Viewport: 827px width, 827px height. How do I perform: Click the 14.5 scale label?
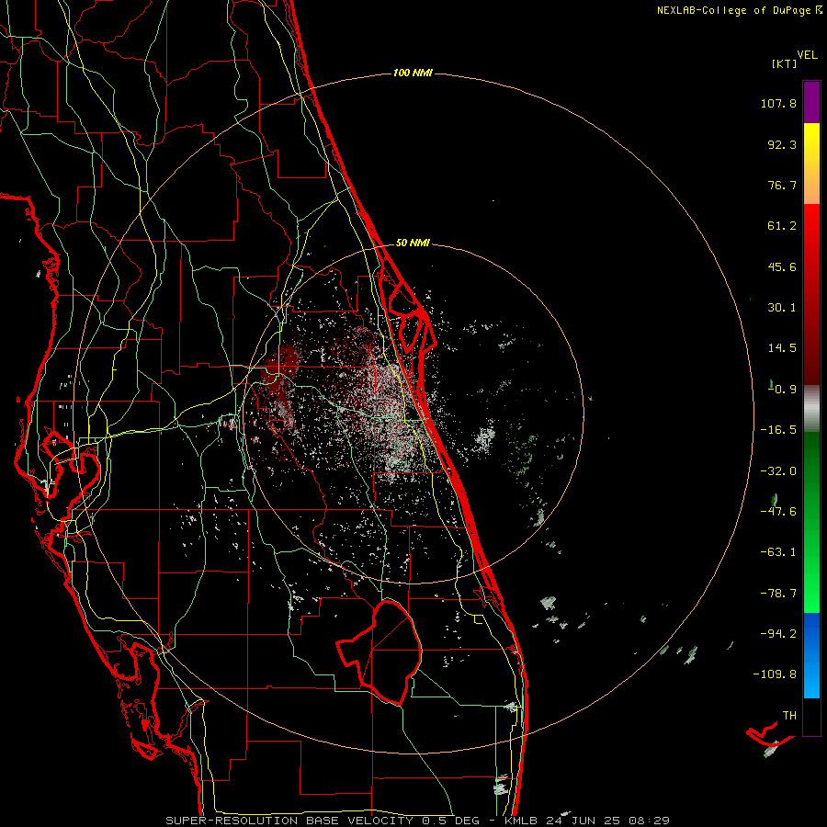tap(782, 348)
